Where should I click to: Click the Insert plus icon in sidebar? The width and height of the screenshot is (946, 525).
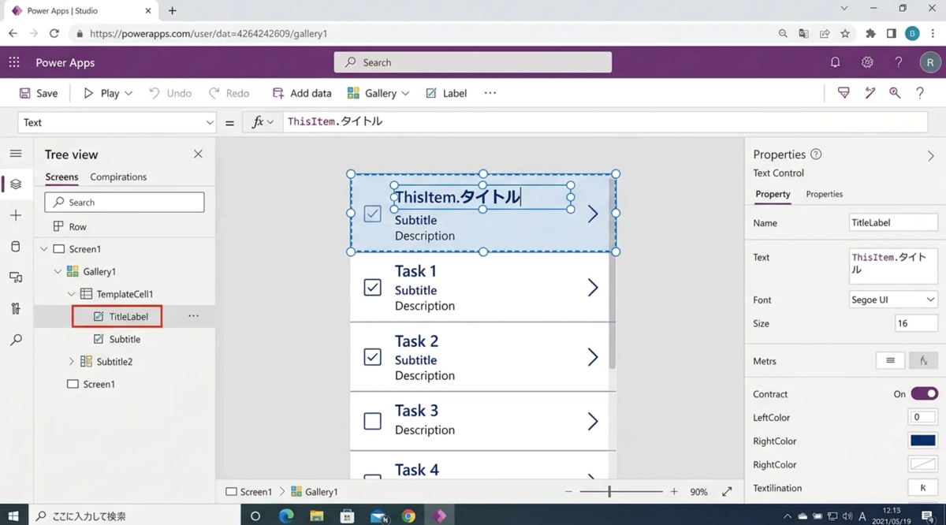[x=16, y=215]
